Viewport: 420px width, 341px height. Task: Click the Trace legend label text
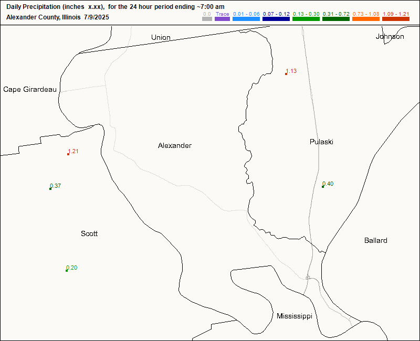click(x=222, y=14)
